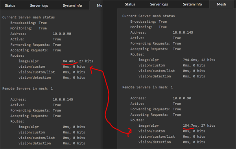This screenshot has width=236, height=149.
Task: Select the Mesh tab in right panel
Action: point(221,4)
